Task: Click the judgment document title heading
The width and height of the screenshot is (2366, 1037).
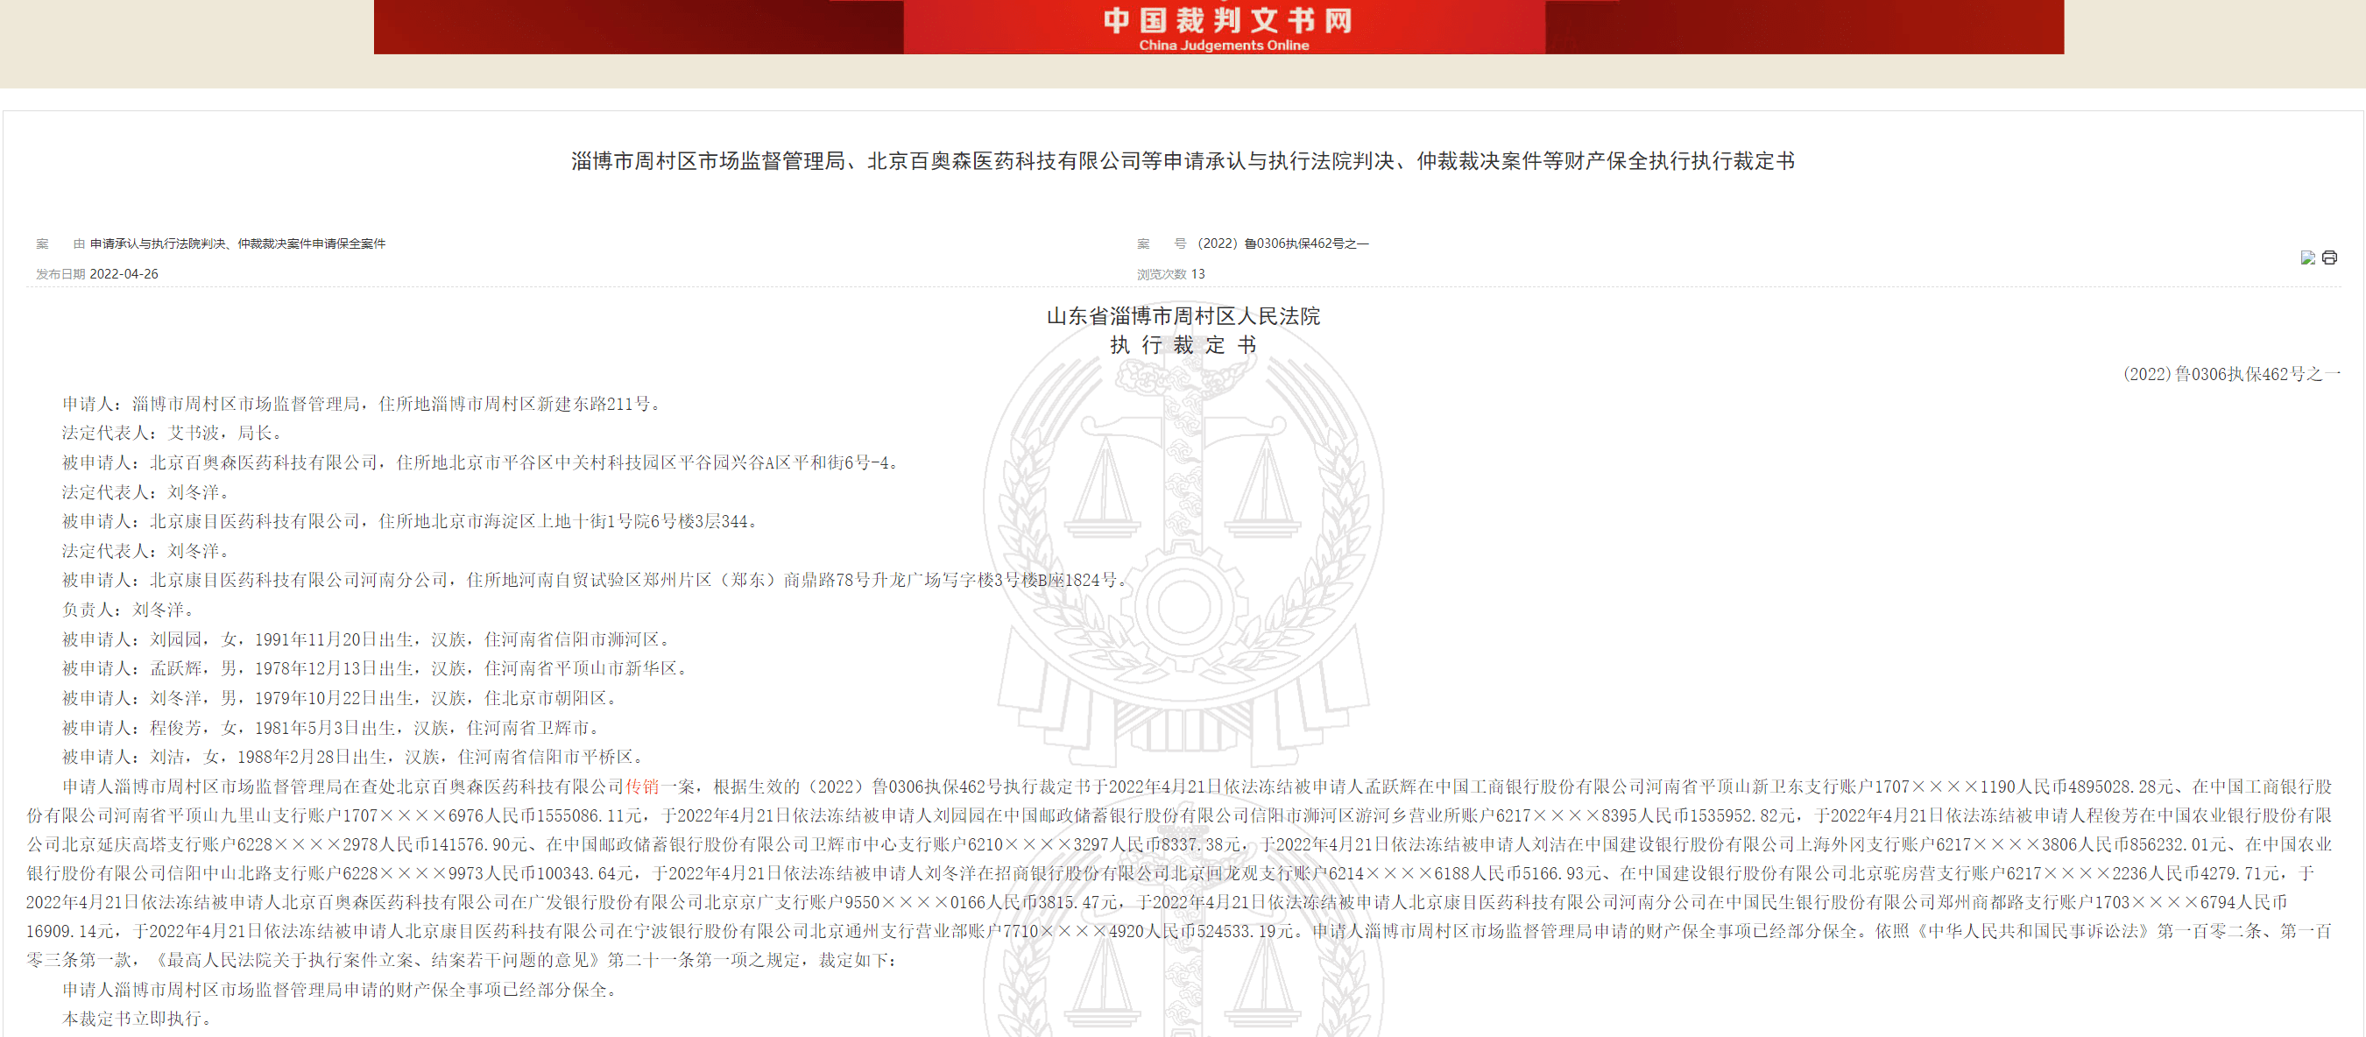Action: pyautogui.click(x=1183, y=161)
